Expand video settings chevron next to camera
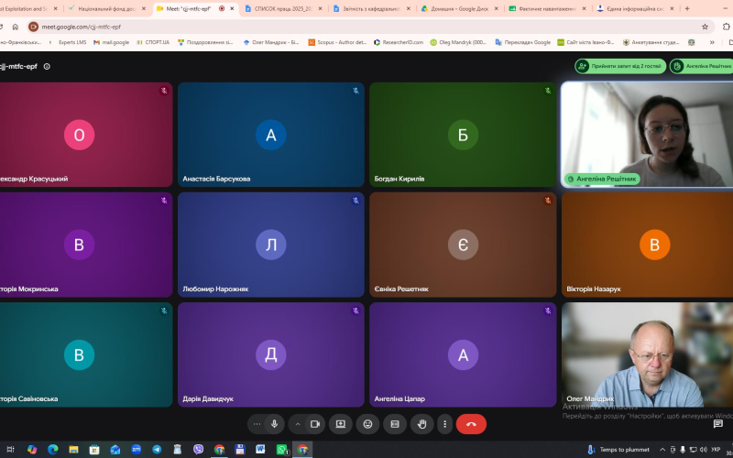 coord(297,424)
